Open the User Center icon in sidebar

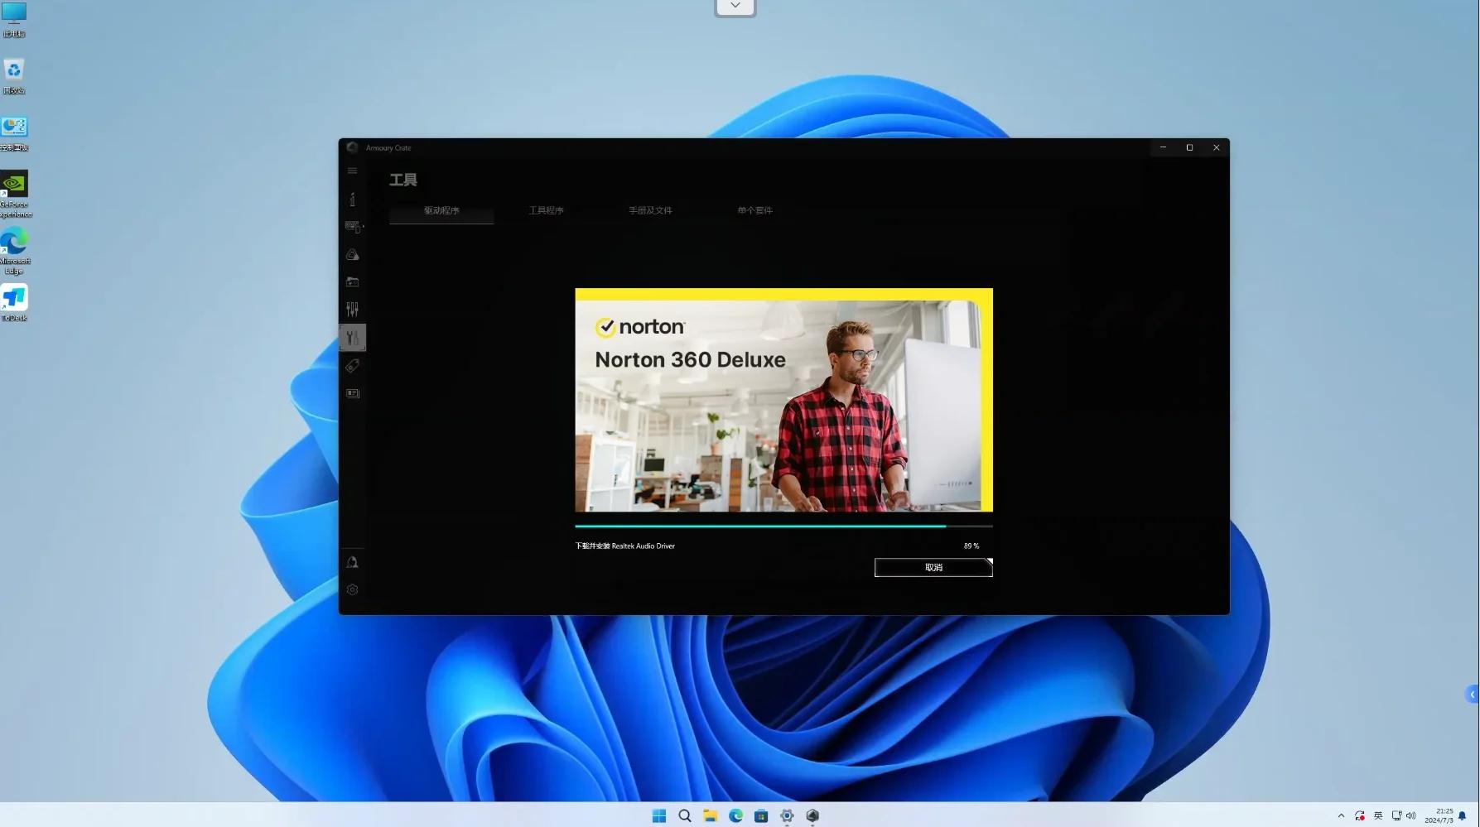pyautogui.click(x=352, y=562)
